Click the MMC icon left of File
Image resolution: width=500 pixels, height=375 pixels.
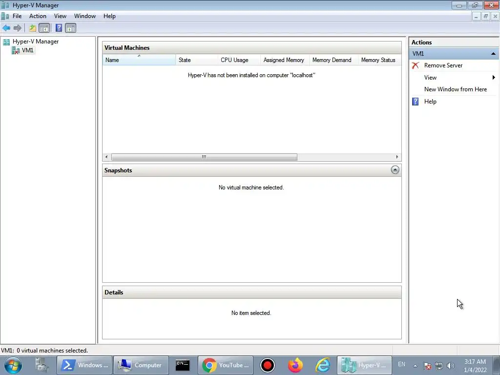click(x=5, y=16)
